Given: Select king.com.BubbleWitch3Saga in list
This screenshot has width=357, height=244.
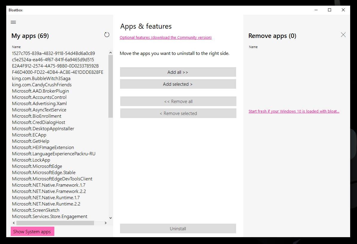Looking at the screenshot, I should (41, 78).
